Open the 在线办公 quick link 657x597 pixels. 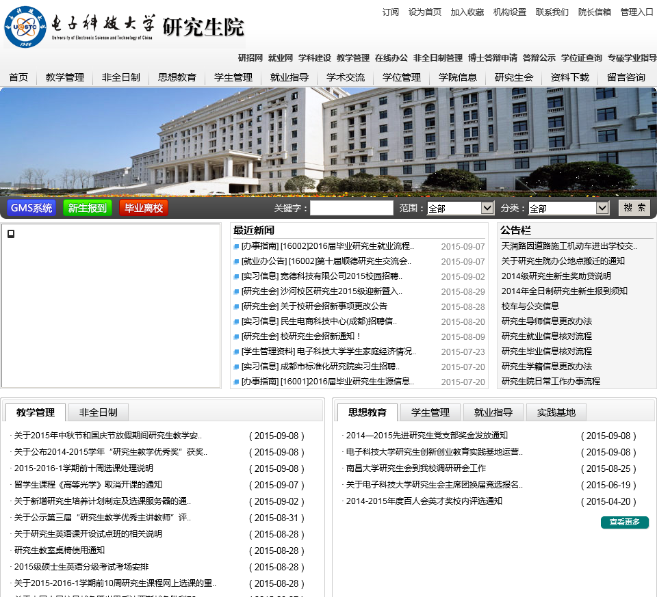(391, 57)
